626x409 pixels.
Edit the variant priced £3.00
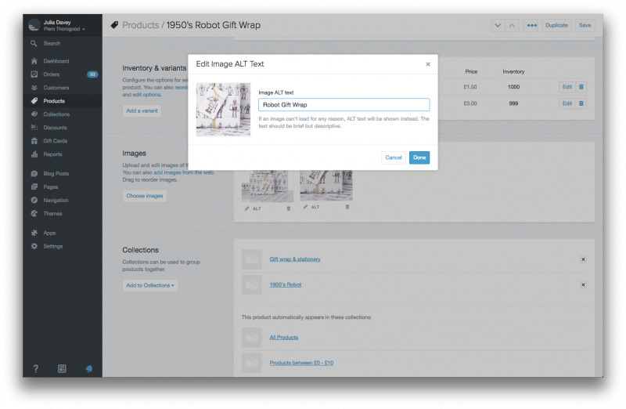(567, 103)
